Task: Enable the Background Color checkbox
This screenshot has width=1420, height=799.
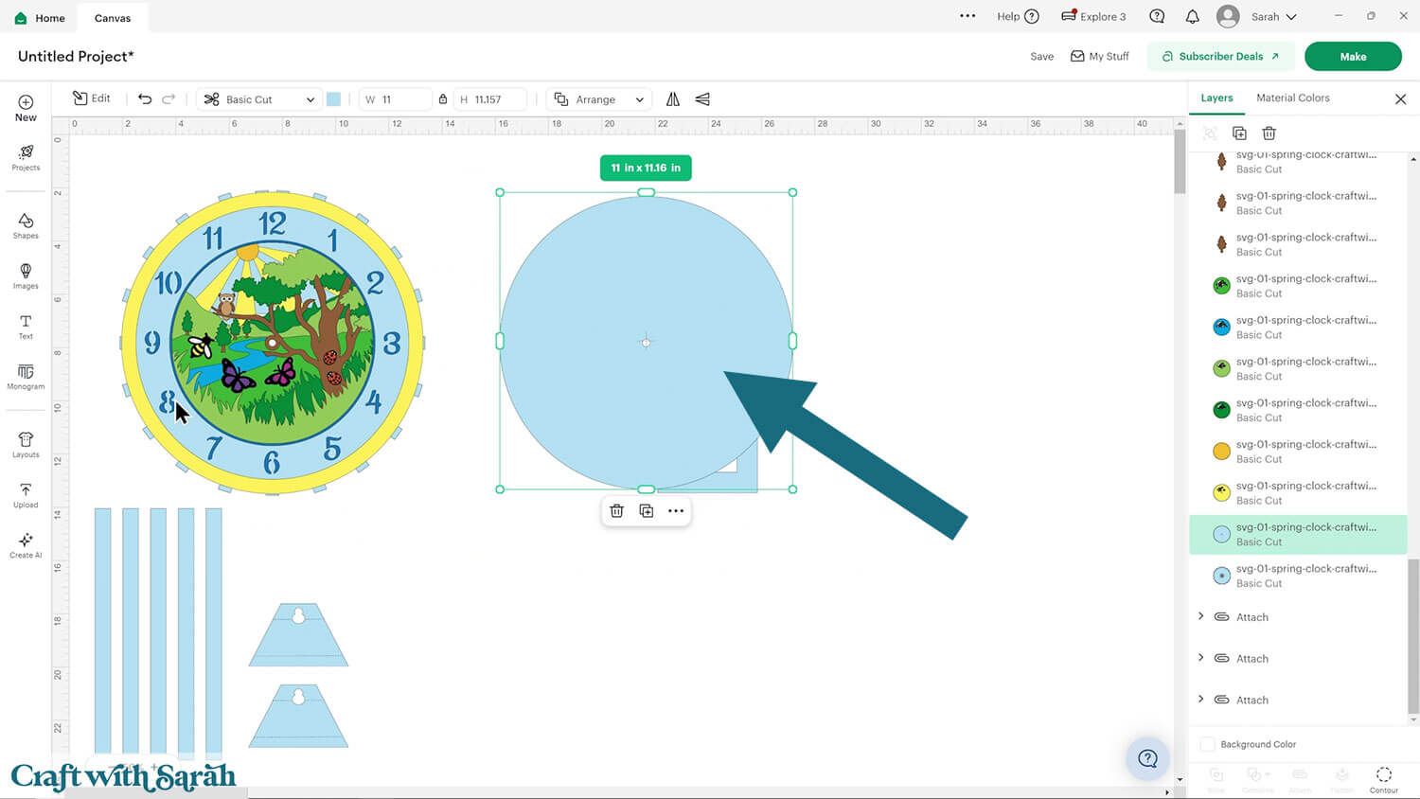Action: [1208, 744]
